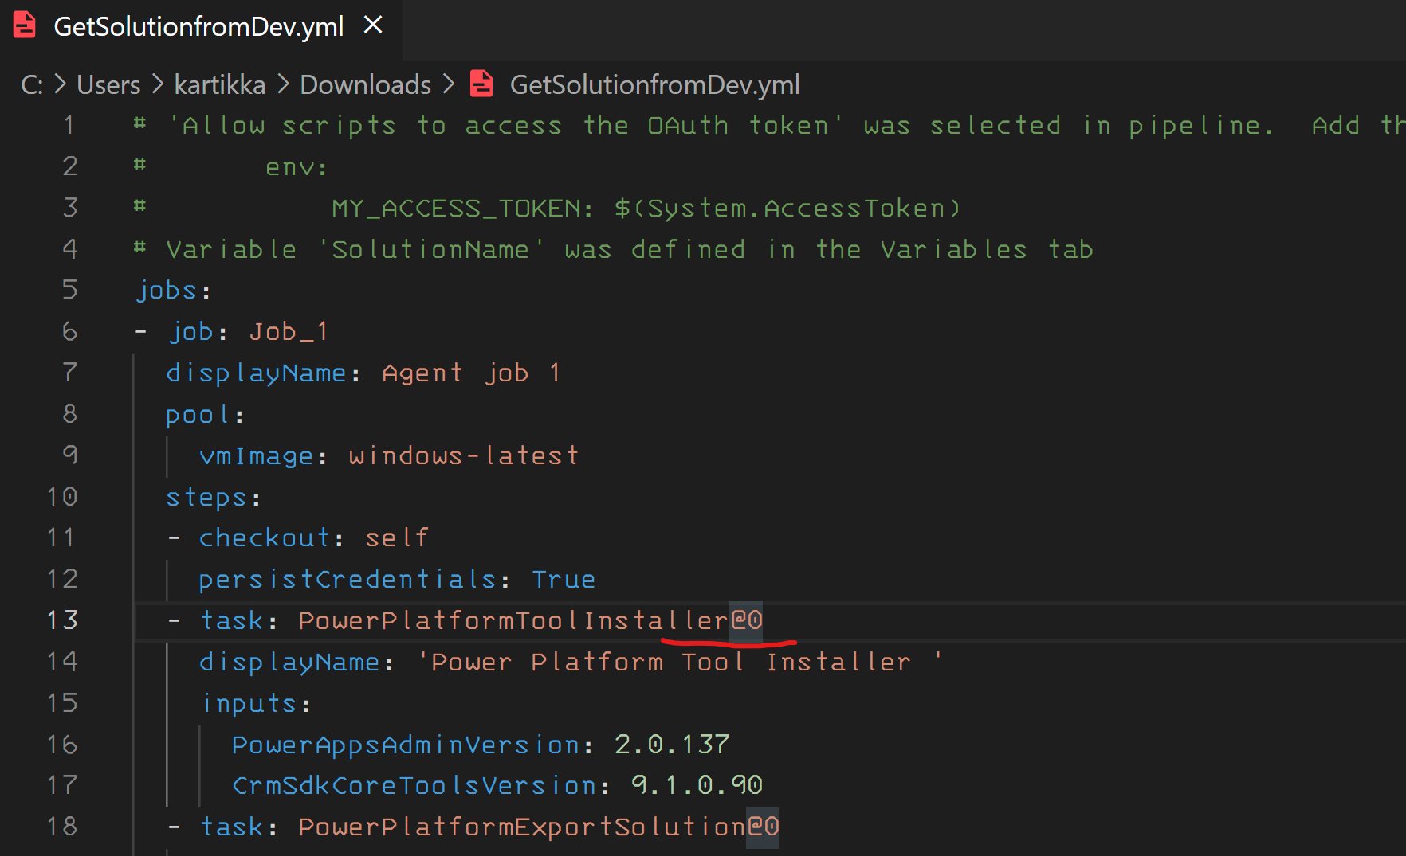This screenshot has height=856, width=1406.
Task: Click the CrmSdkCoreToolsVersion value 9.1.0.90
Action: pyautogui.click(x=697, y=786)
